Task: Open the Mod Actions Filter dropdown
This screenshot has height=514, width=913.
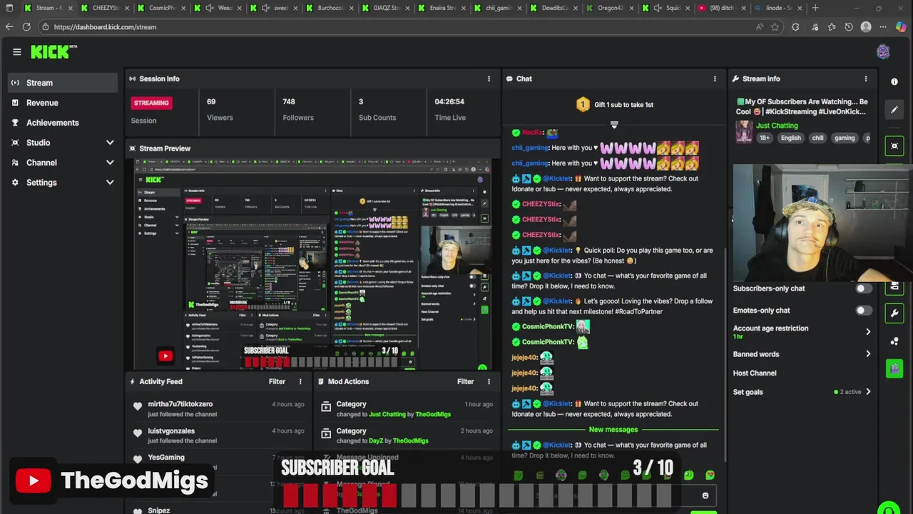Action: (x=465, y=381)
